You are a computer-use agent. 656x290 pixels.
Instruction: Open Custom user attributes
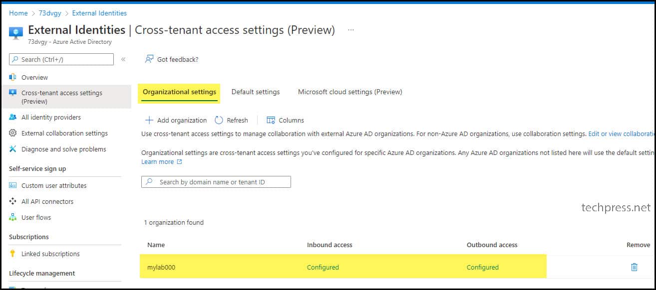(54, 185)
